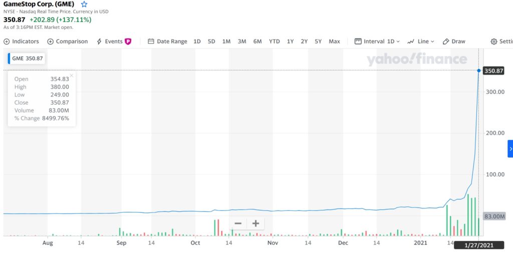Open the Indicators plus icon menu
Viewport: 513px width, 257px height.
(x=7, y=41)
